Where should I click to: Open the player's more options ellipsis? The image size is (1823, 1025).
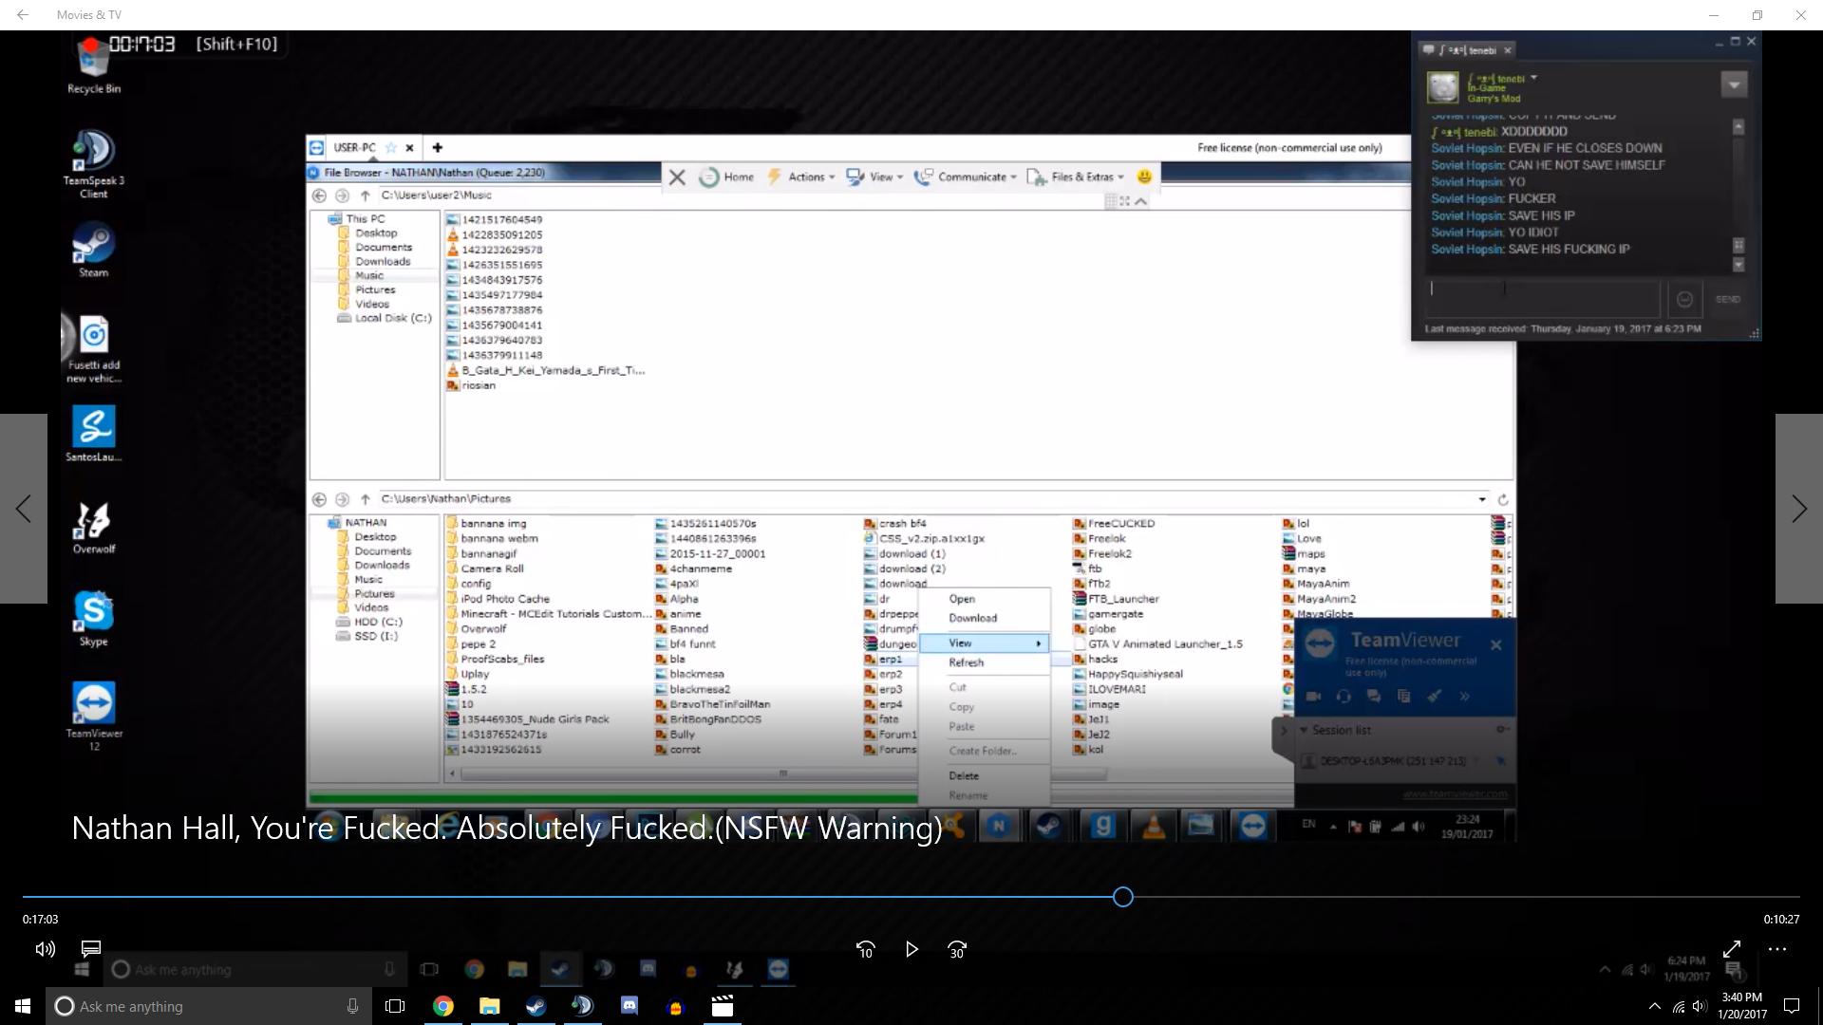[x=1777, y=949]
